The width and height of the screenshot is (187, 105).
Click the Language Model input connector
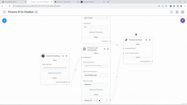[x=124, y=48]
